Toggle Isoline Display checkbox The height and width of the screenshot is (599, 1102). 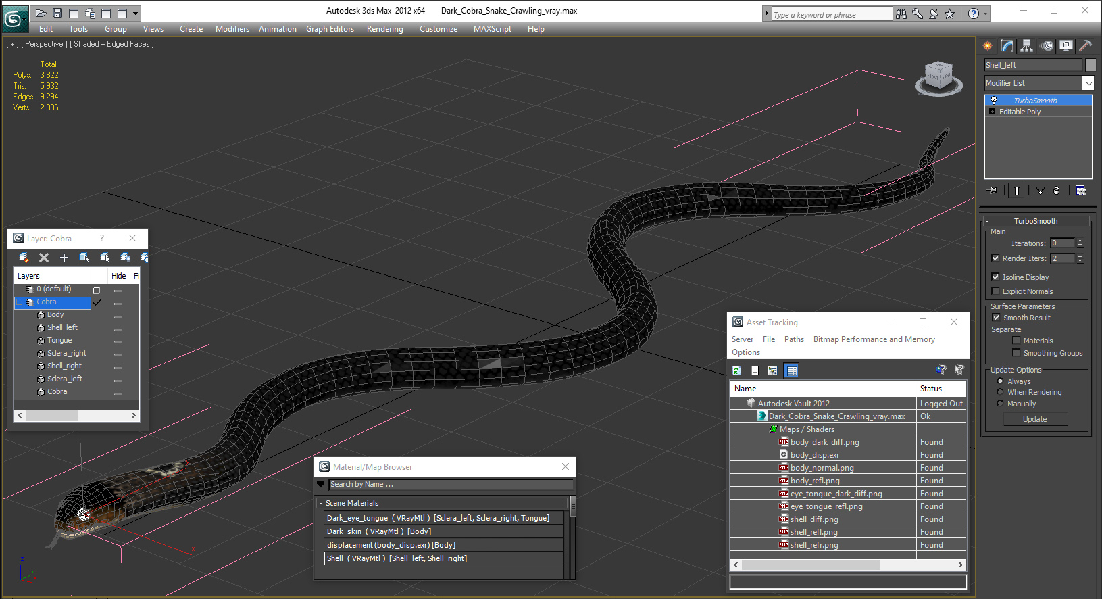tap(995, 277)
